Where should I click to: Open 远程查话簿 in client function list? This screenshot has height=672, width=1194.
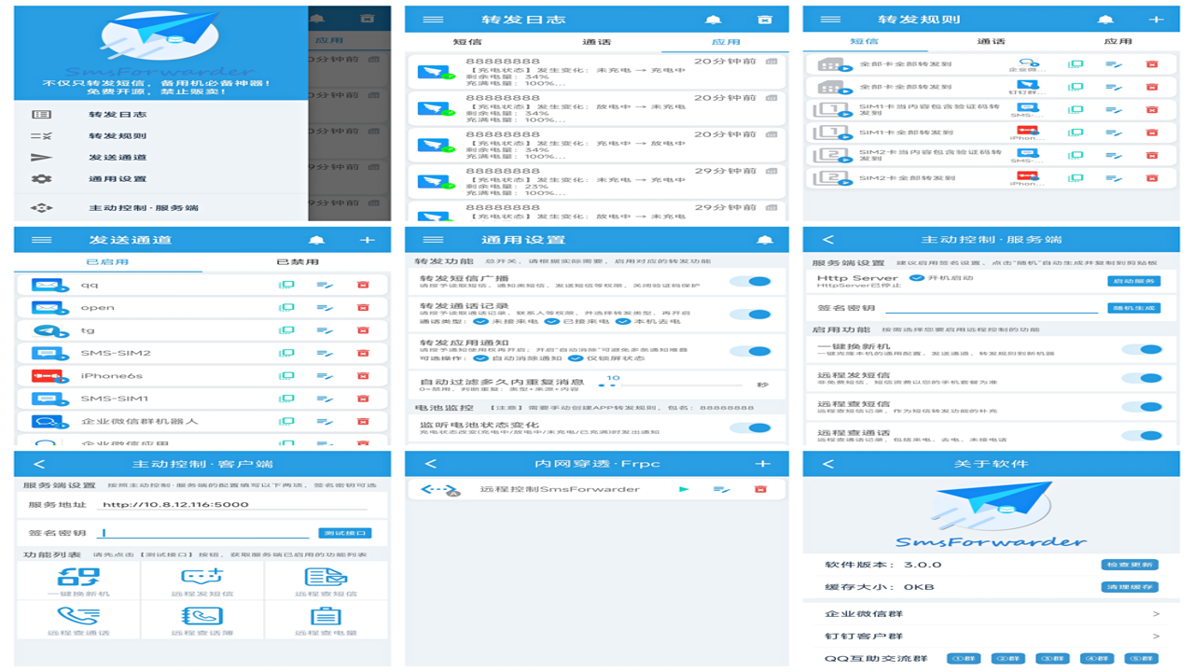[x=202, y=621]
